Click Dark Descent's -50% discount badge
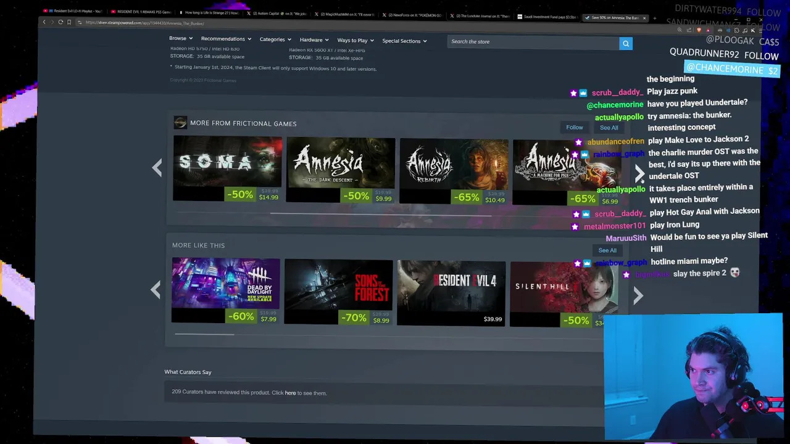This screenshot has height=444, width=790. [x=356, y=196]
